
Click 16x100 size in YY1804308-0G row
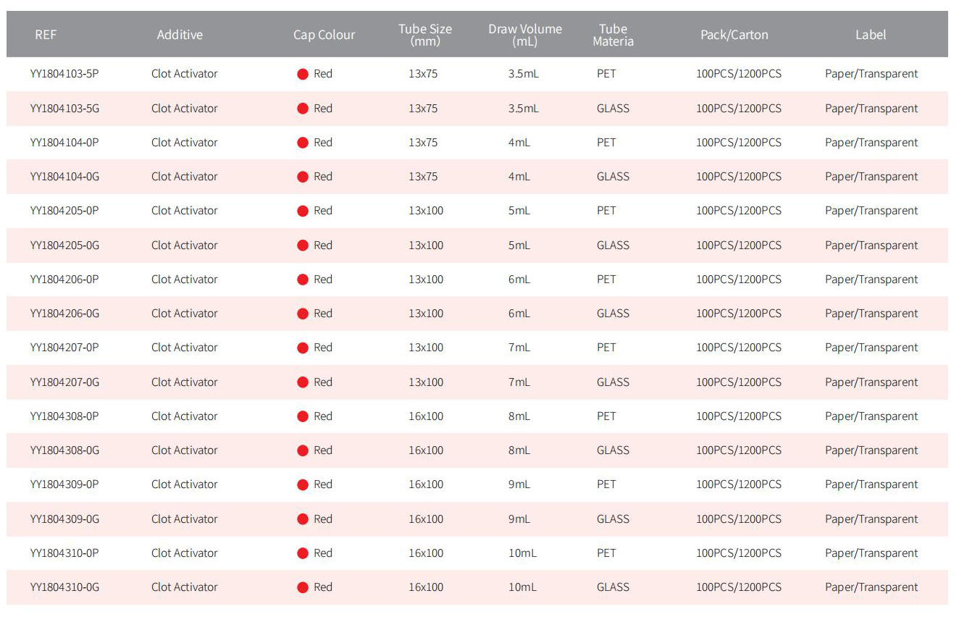(426, 450)
